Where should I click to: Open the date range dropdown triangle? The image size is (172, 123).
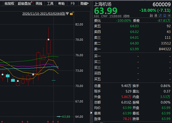[67, 14]
